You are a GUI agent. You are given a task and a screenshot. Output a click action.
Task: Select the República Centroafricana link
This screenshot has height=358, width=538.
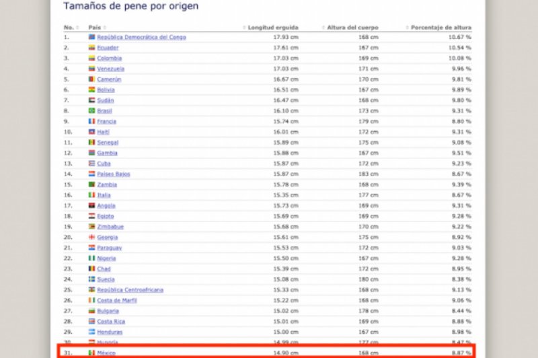click(130, 289)
